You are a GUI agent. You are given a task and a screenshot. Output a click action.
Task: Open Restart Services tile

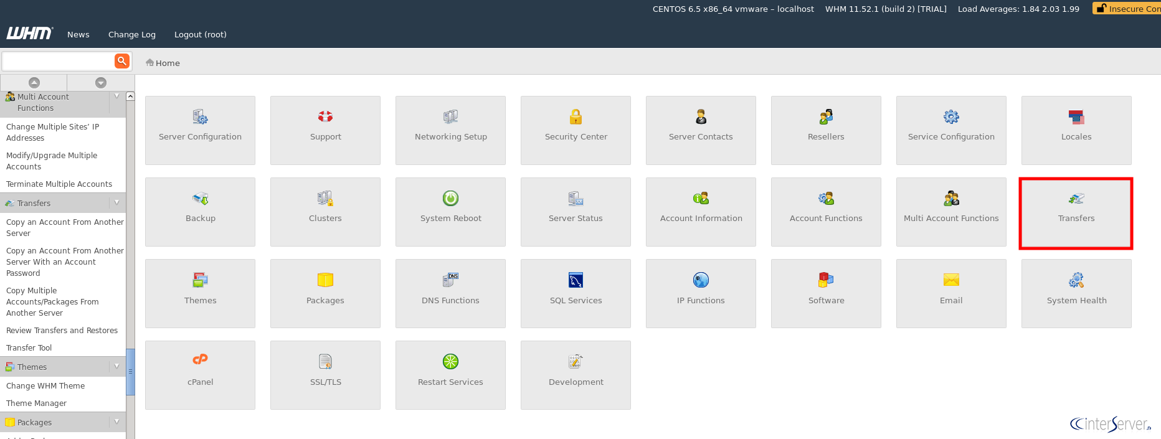click(x=450, y=375)
